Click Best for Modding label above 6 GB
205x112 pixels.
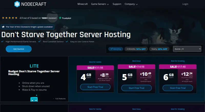(x=178, y=61)
